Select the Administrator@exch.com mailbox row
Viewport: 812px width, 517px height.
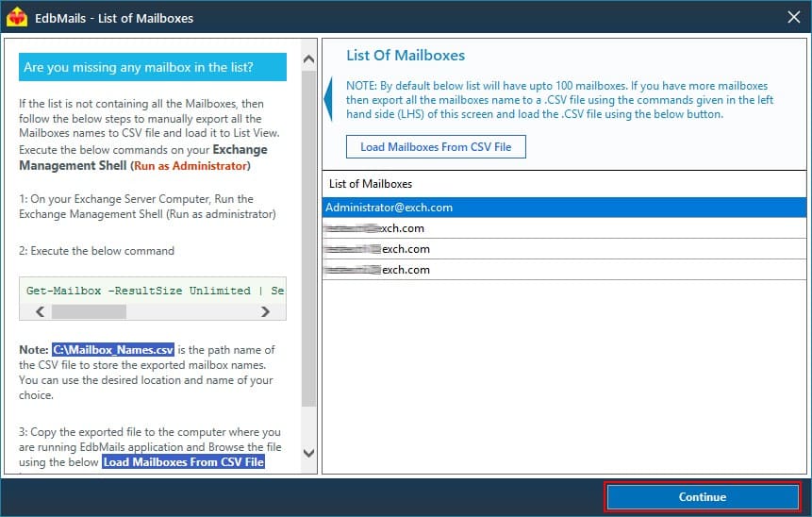click(564, 208)
